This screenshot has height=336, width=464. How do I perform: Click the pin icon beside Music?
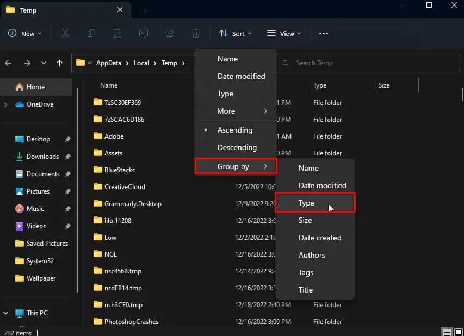[x=68, y=209]
